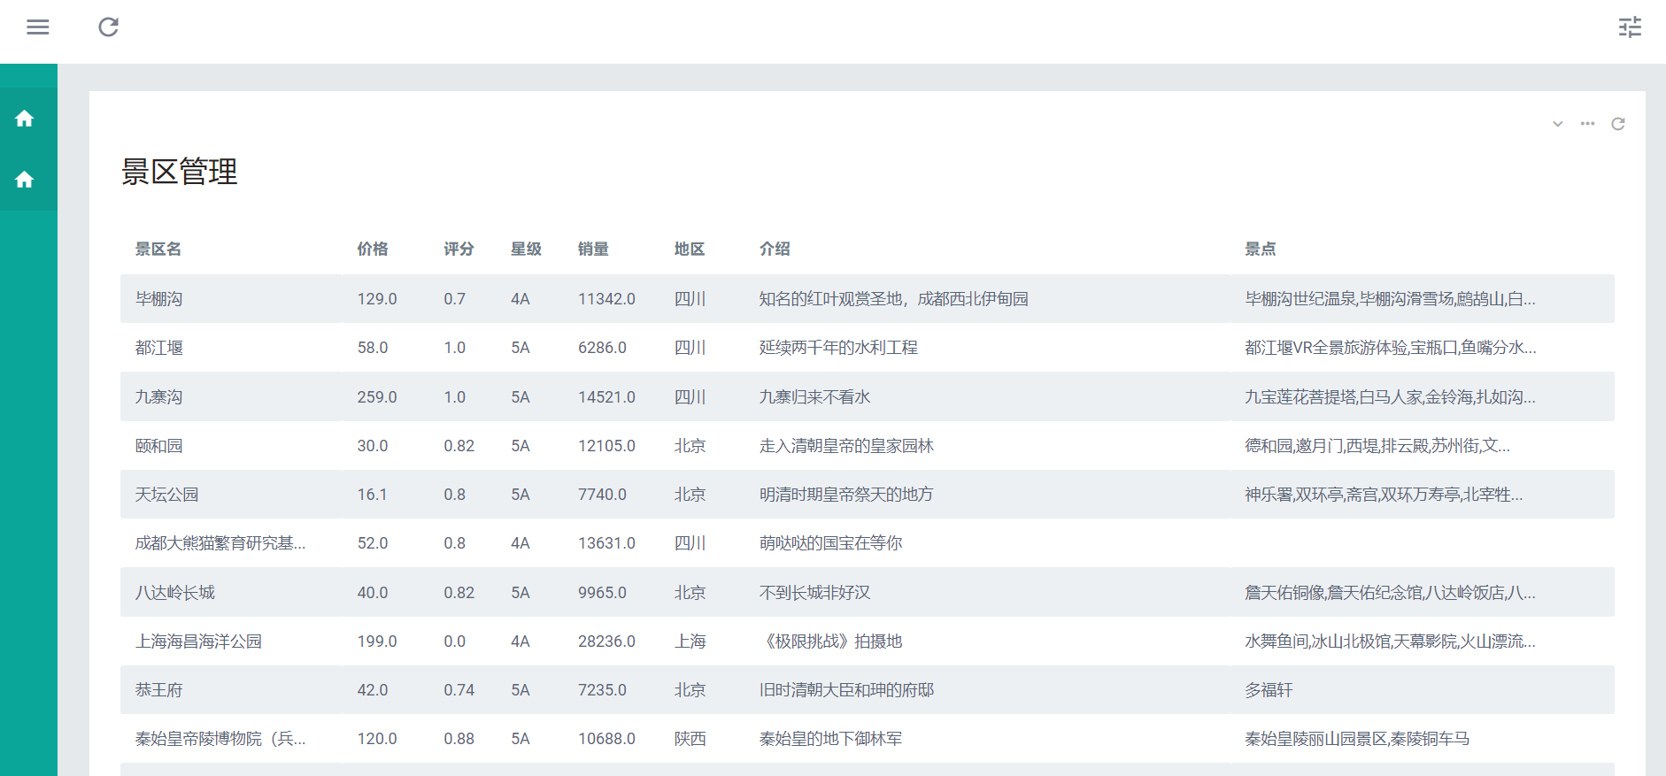1666x776 pixels.
Task: Click price value 129.0
Action: 377,299
